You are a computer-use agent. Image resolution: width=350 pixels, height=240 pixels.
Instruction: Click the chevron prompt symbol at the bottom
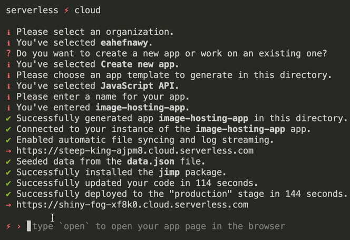pyautogui.click(x=19, y=226)
